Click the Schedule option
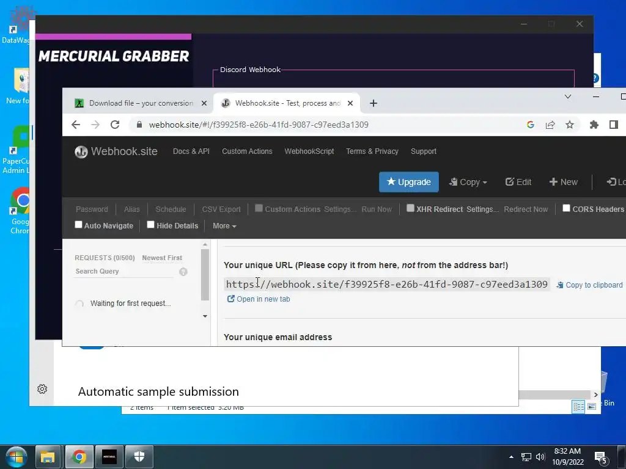This screenshot has height=469, width=626. [x=171, y=209]
